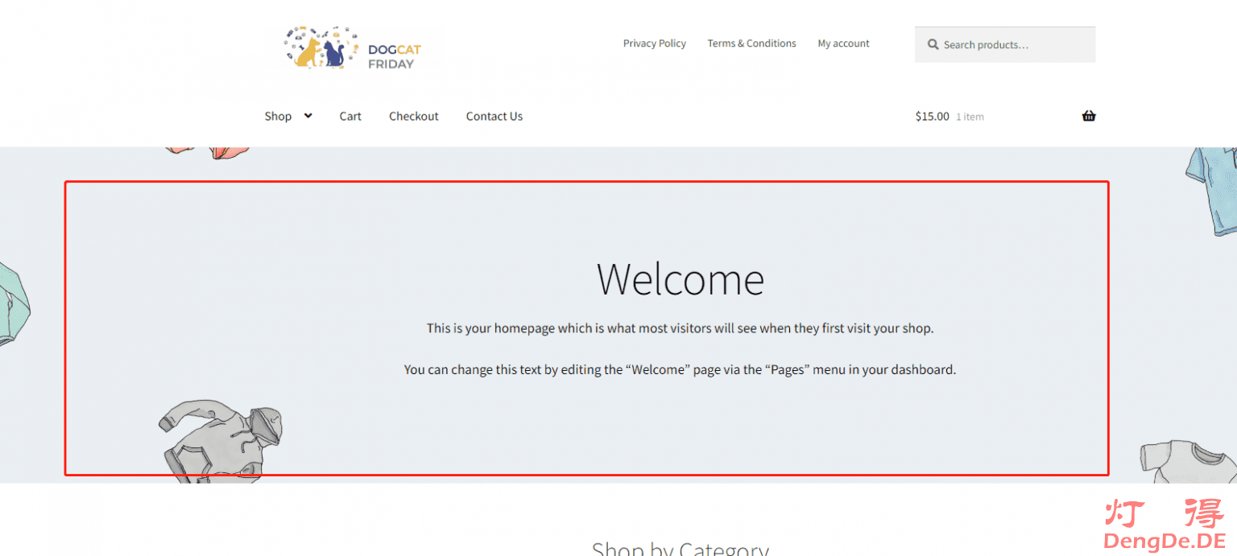This screenshot has height=556, width=1237.
Task: Click the Shop by Category heading
Action: 680,548
